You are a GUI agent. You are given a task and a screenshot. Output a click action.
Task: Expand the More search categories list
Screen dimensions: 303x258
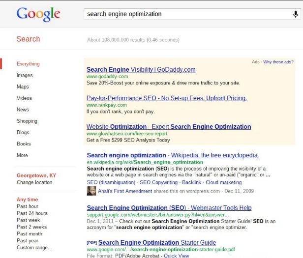22,155
